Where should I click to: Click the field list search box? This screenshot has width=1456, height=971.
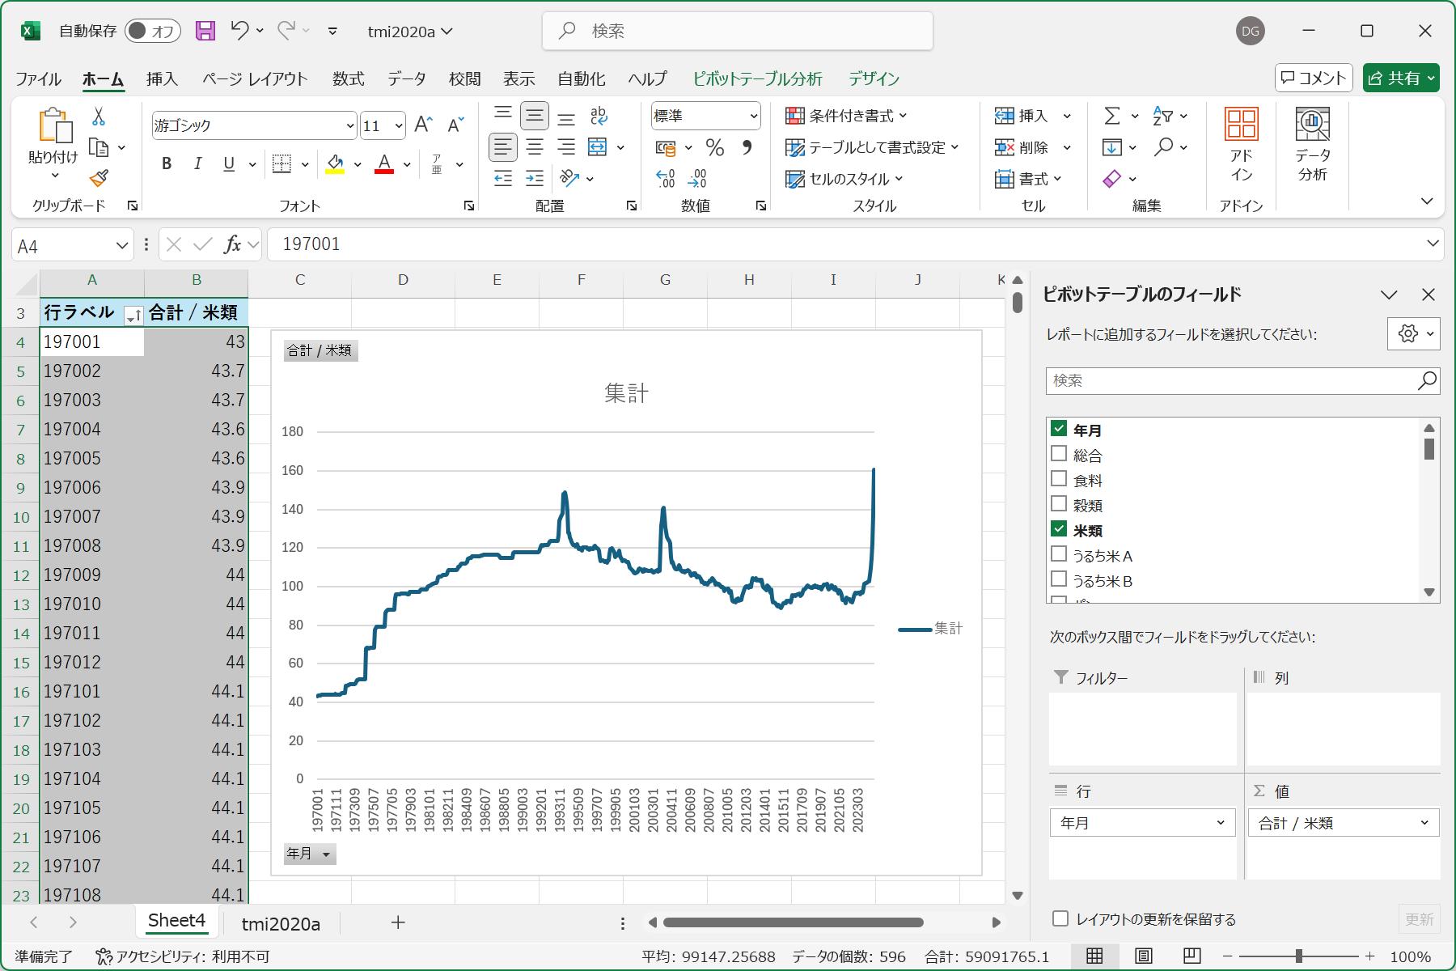pyautogui.click(x=1242, y=380)
